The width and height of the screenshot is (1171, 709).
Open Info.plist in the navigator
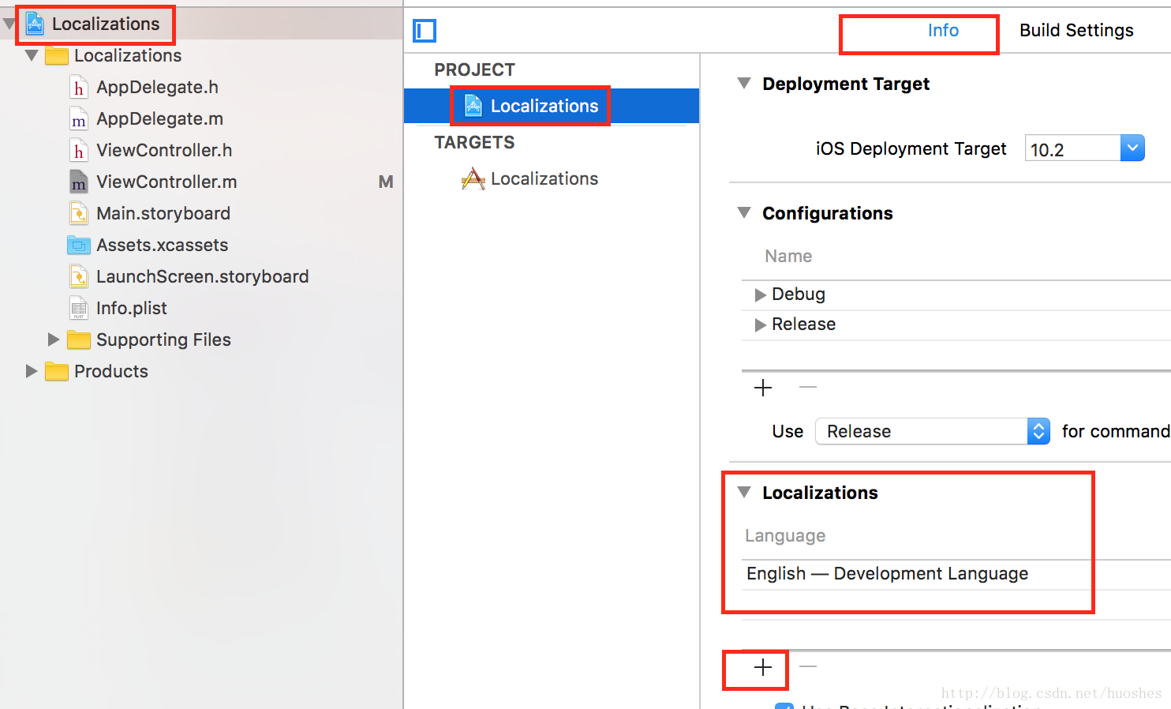[x=132, y=308]
